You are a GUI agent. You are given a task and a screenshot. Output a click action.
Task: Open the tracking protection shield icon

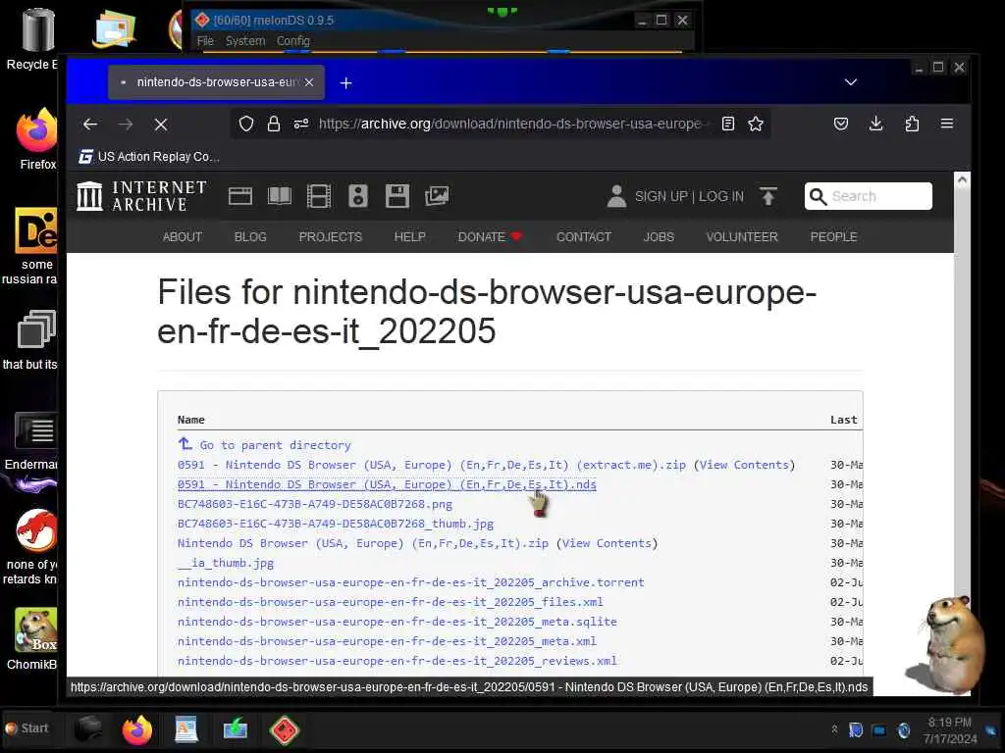[246, 124]
